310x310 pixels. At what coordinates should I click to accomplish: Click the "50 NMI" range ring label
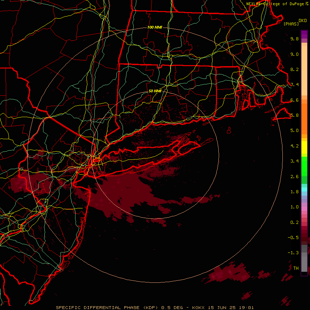pos(155,91)
